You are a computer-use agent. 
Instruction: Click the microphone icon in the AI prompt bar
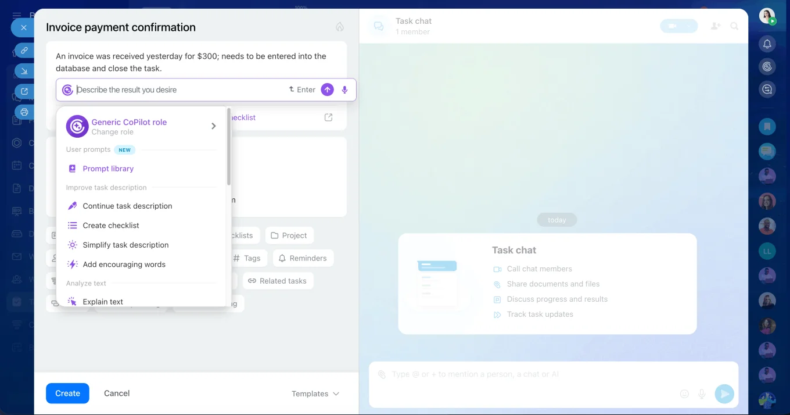pos(344,90)
